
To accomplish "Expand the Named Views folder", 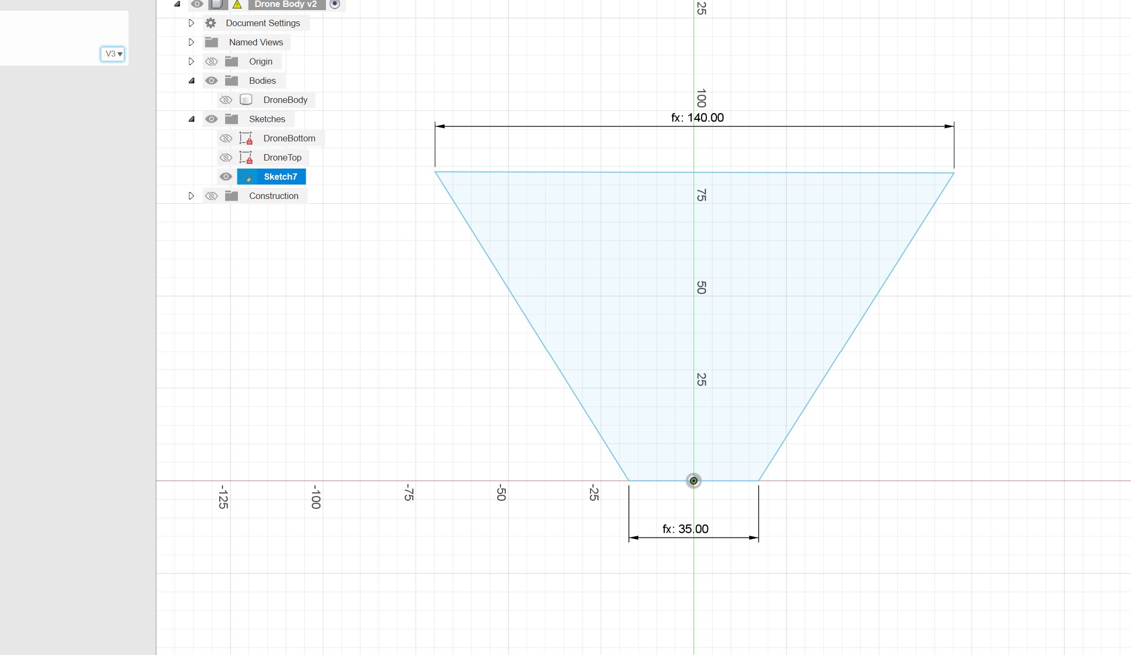I will coord(190,41).
